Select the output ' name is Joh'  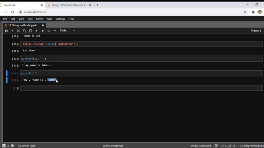31,36
